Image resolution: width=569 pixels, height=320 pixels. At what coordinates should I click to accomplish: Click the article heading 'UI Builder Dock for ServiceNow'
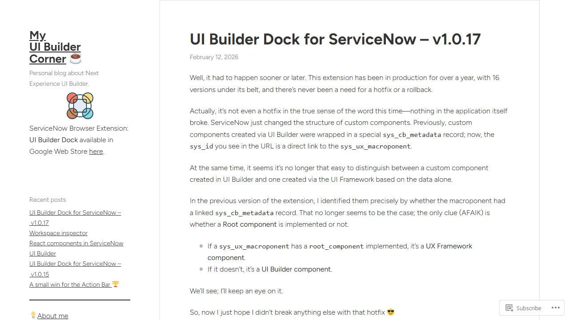click(x=335, y=39)
